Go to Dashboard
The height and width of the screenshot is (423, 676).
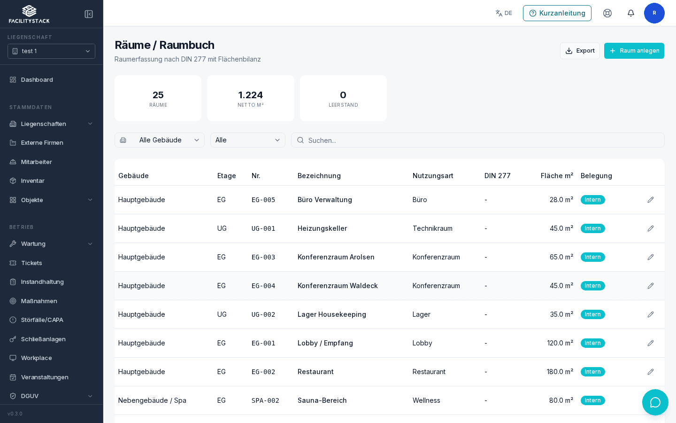52,79
